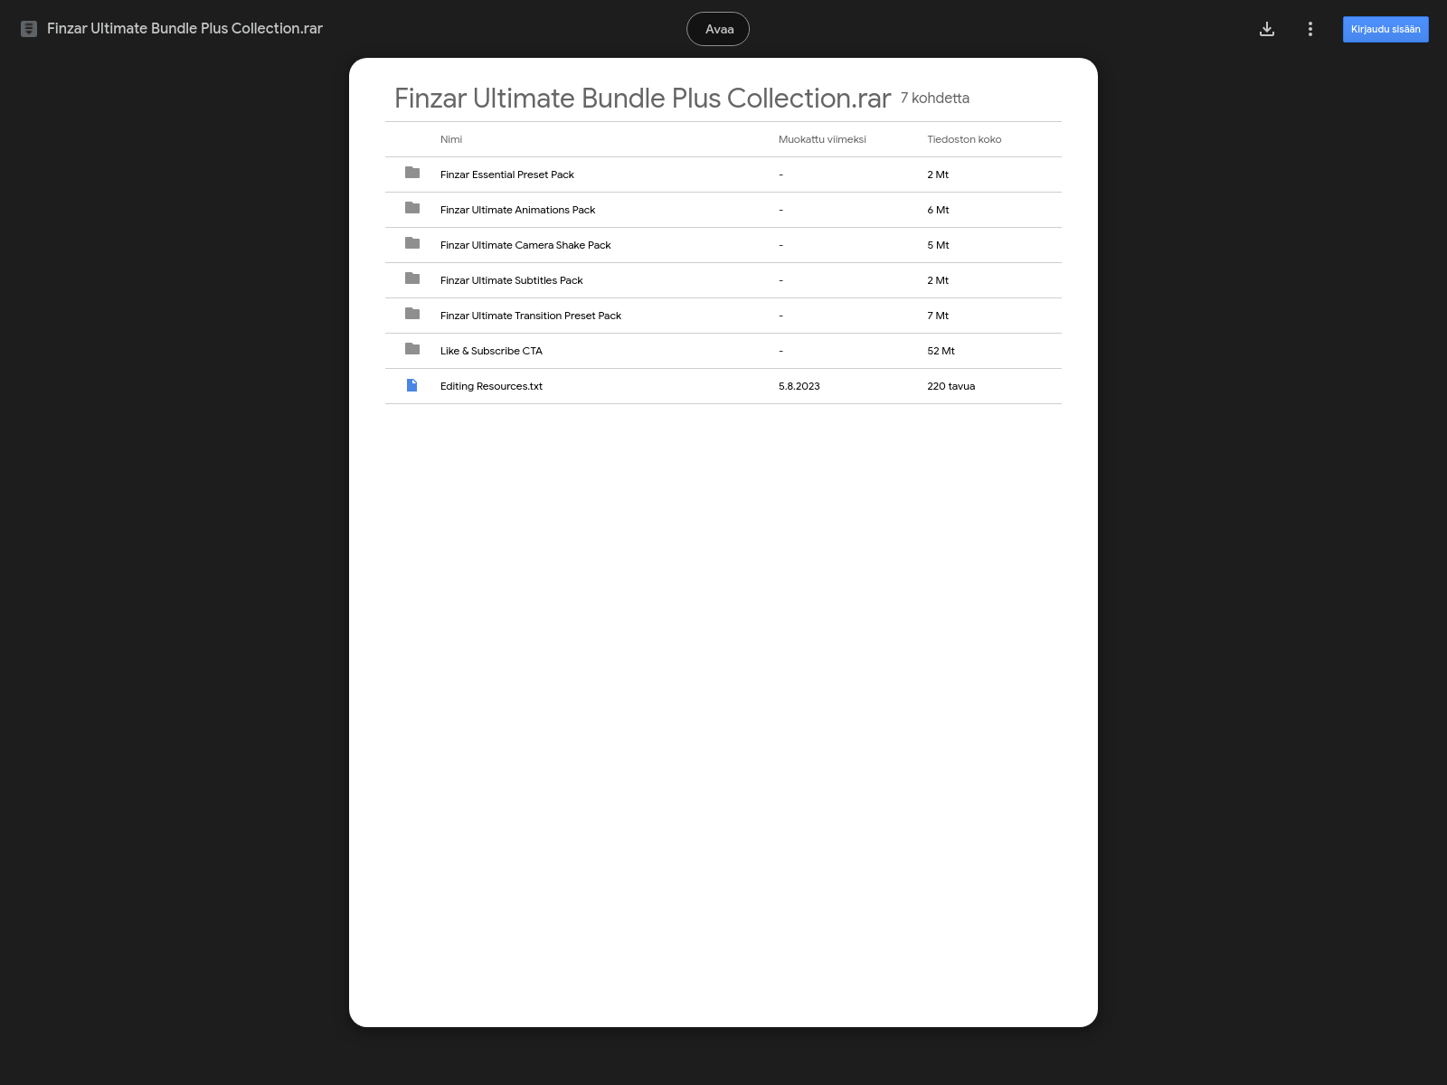1447x1085 pixels.
Task: Click folder icon for Finzar Ultimate Subtitles Pack
Action: [412, 278]
